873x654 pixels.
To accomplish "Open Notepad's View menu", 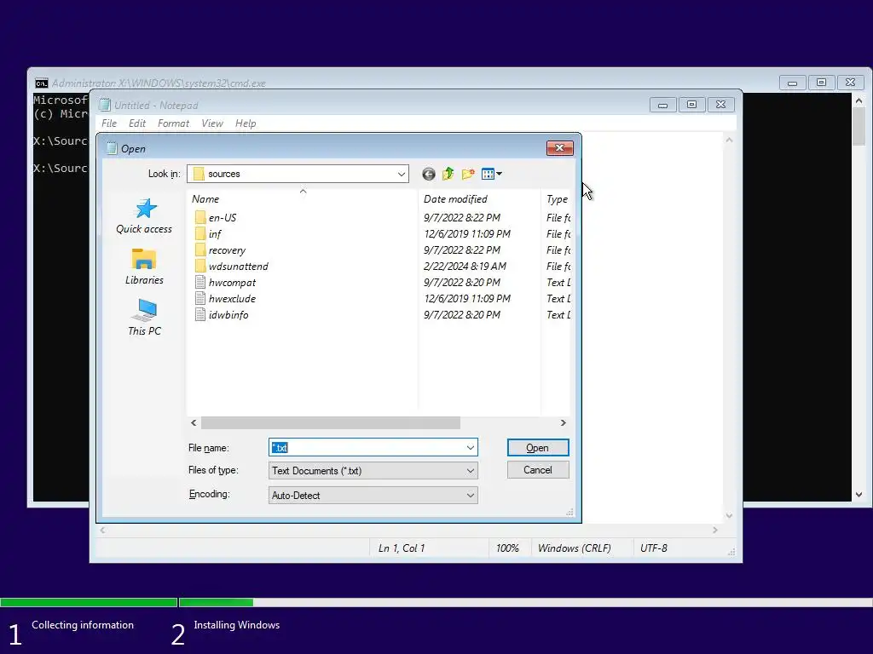I will pos(212,123).
